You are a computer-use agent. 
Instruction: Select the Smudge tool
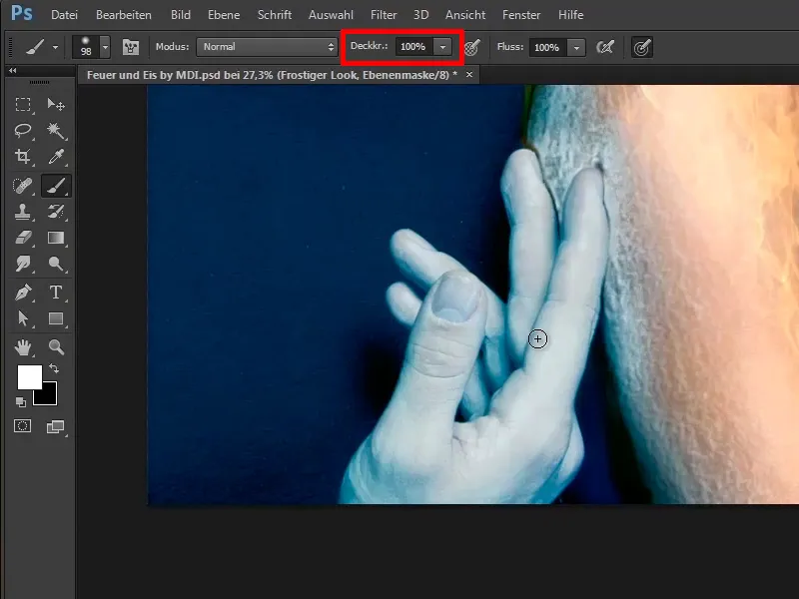tap(22, 264)
